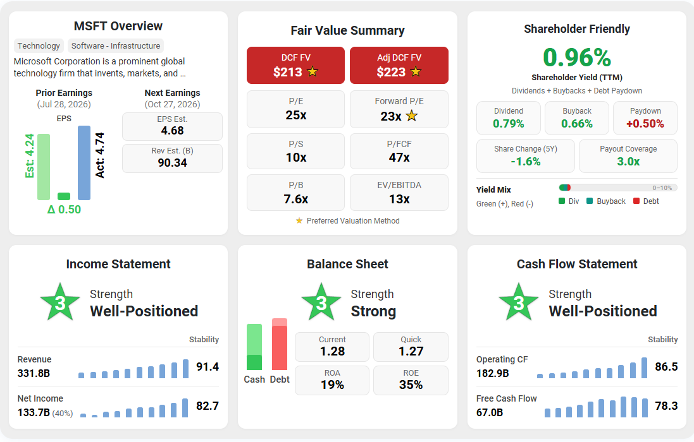Click the Dividend 0.79% tile
694x442 pixels.
509,118
